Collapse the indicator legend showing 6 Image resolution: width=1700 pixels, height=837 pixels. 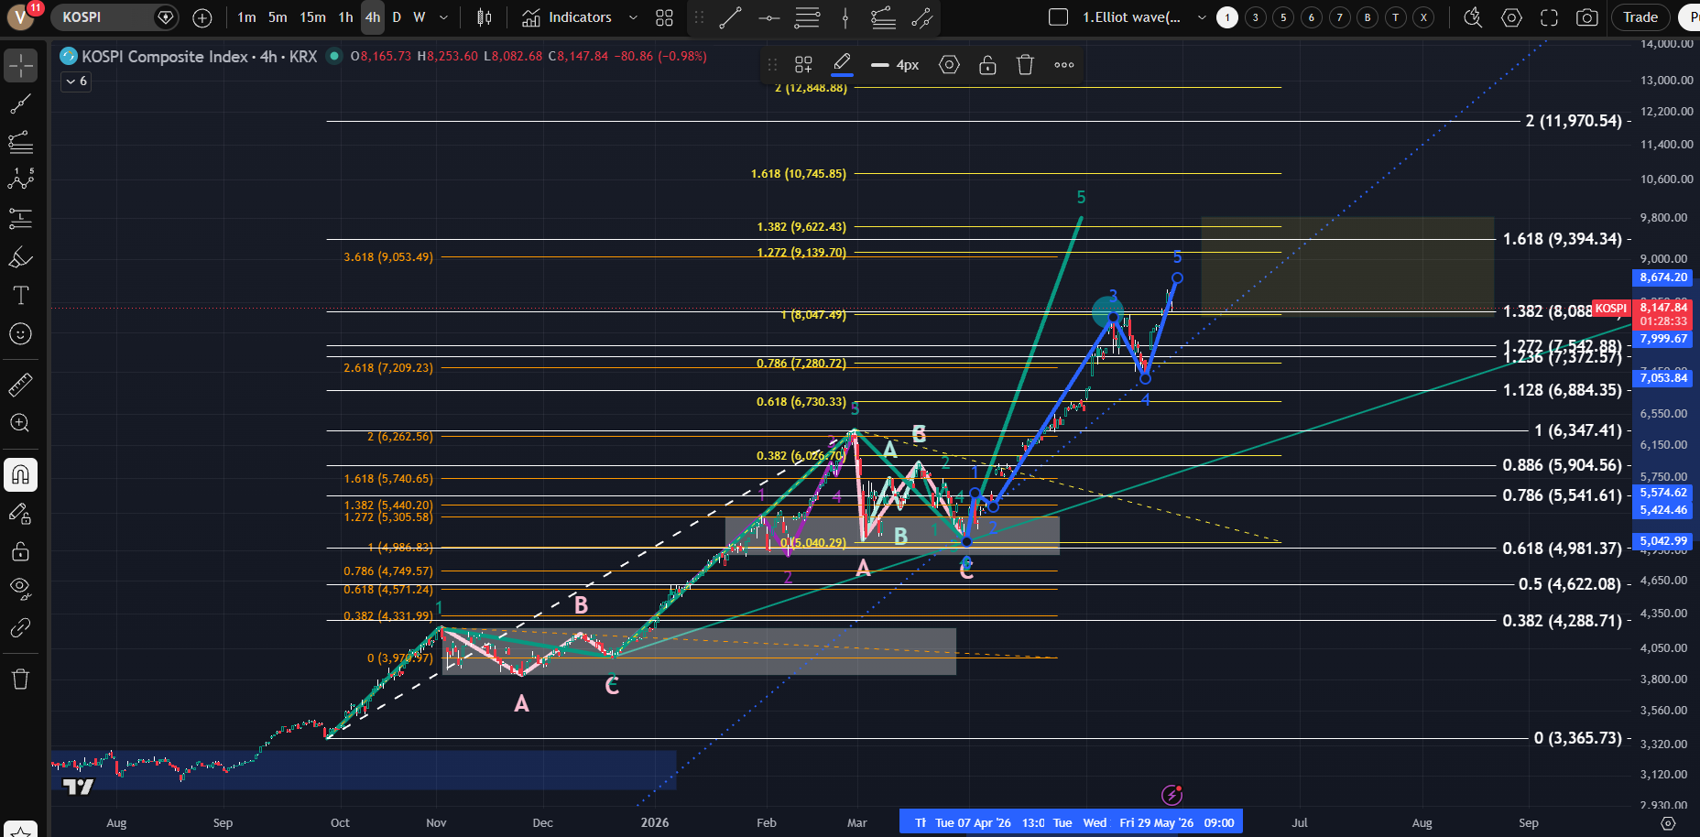pyautogui.click(x=76, y=82)
